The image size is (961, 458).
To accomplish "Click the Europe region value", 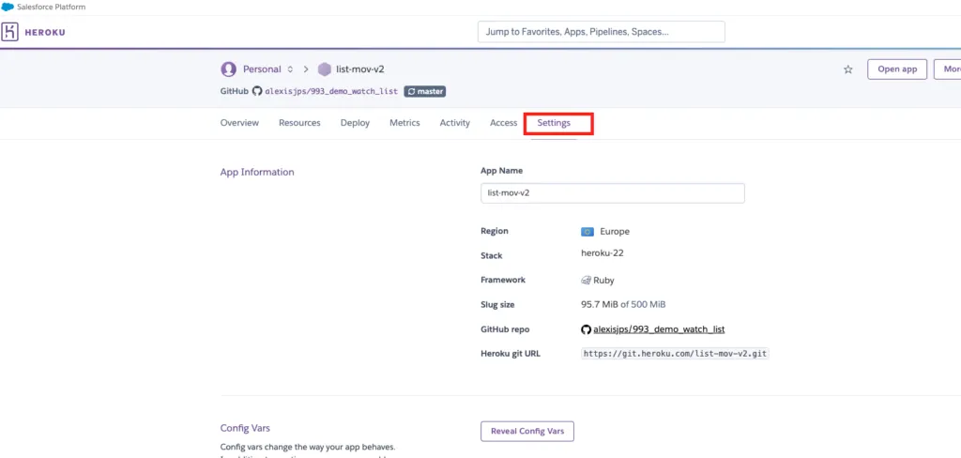I will pos(615,231).
